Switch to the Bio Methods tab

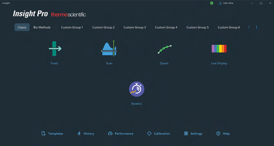[42, 27]
